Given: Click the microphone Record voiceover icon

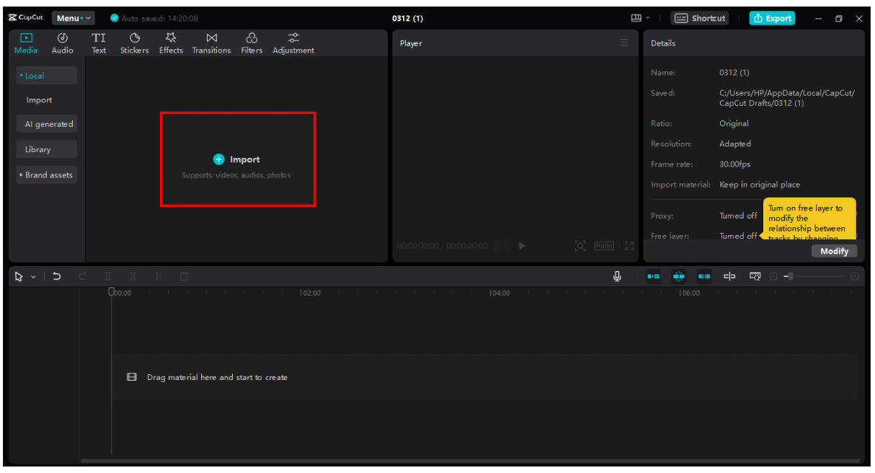Looking at the screenshot, I should click(x=618, y=276).
